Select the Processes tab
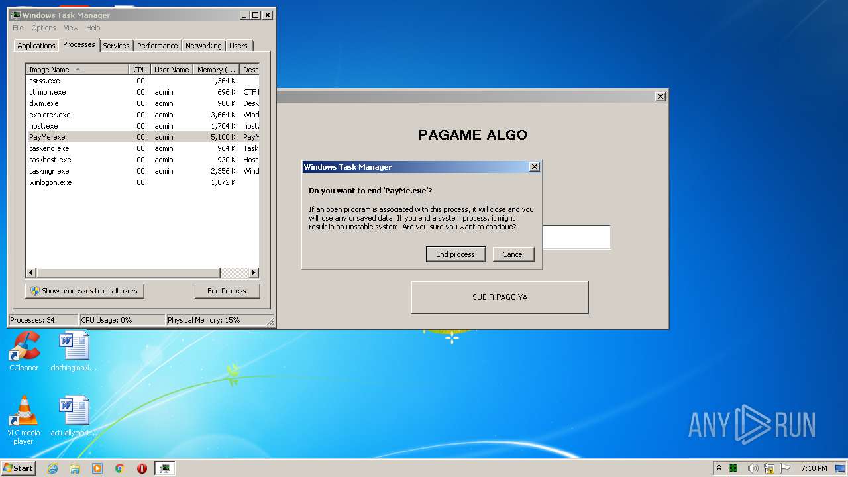 click(x=79, y=44)
